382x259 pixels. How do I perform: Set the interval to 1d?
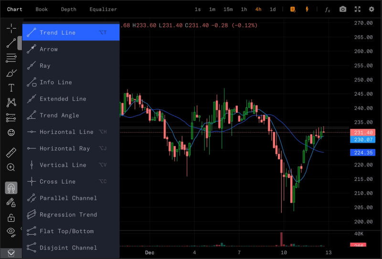pyautogui.click(x=273, y=9)
